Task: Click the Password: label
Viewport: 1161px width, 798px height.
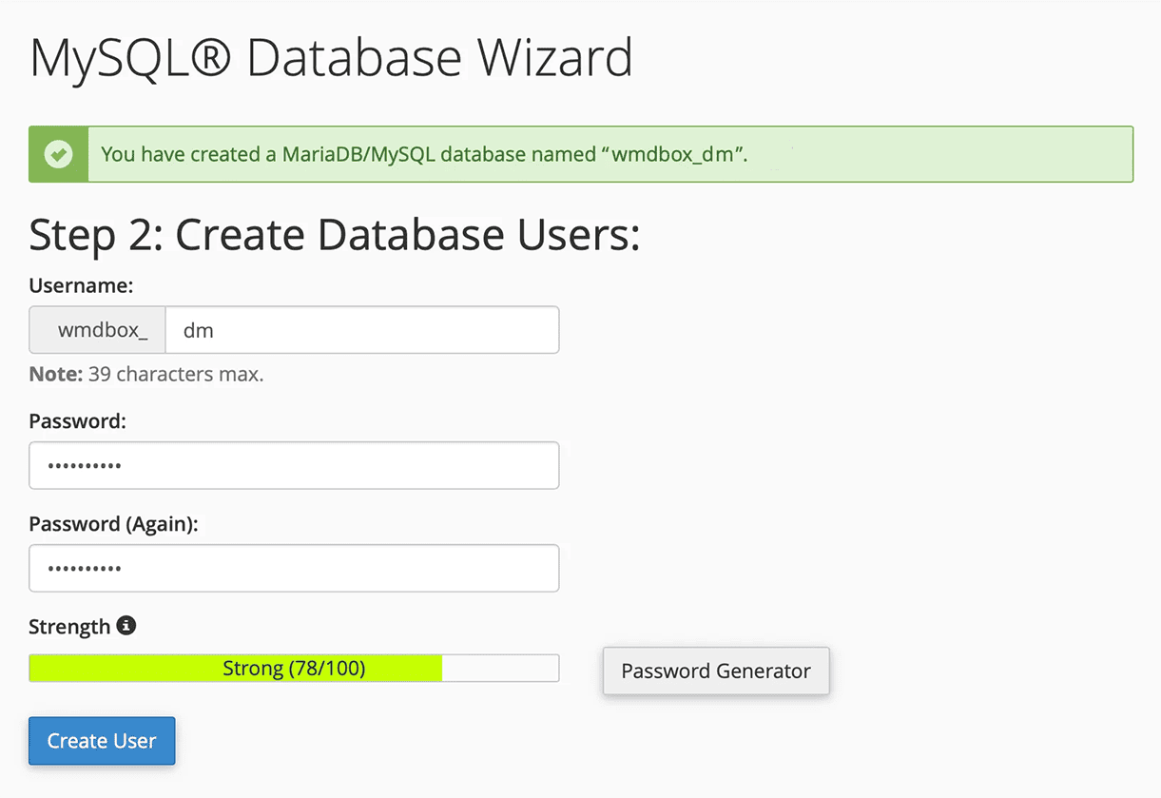Action: pos(78,420)
